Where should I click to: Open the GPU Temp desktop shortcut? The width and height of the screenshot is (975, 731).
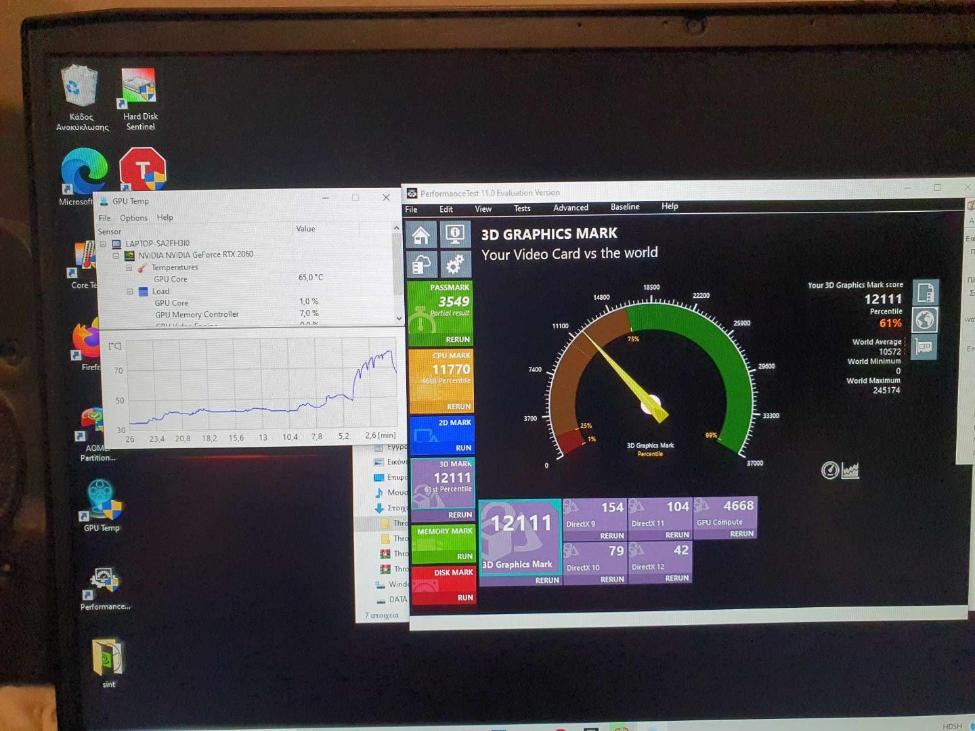click(101, 505)
